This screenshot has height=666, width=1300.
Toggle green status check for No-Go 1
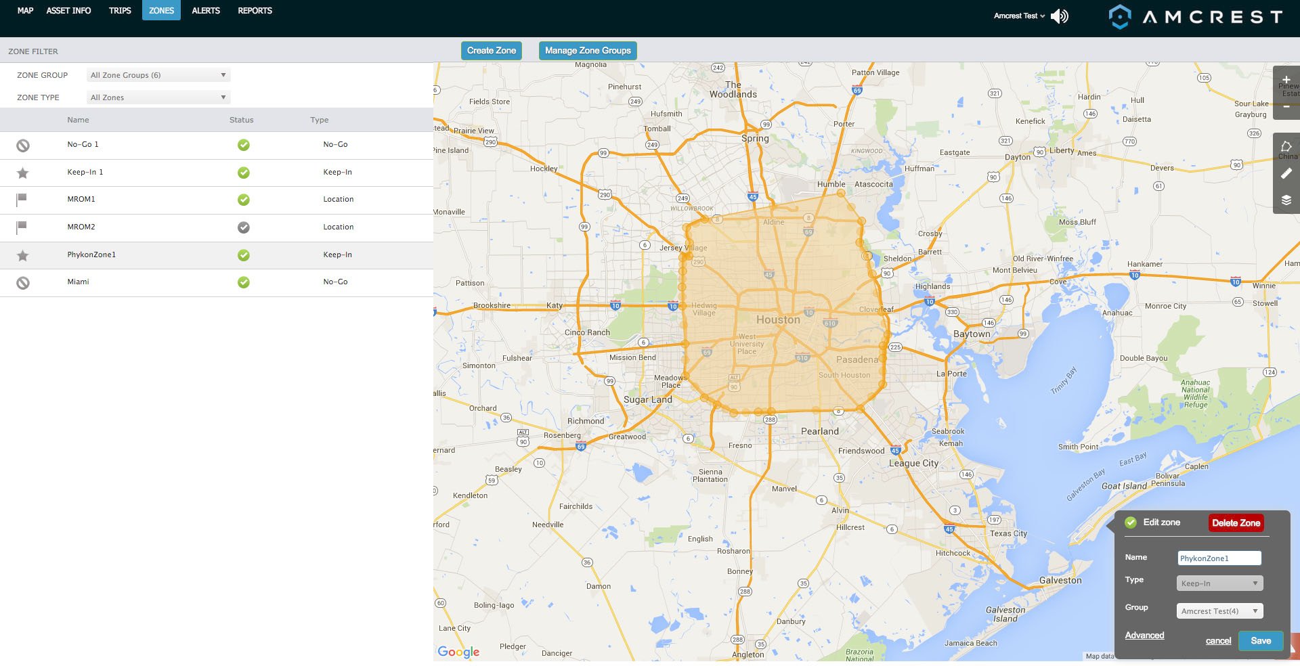point(244,145)
